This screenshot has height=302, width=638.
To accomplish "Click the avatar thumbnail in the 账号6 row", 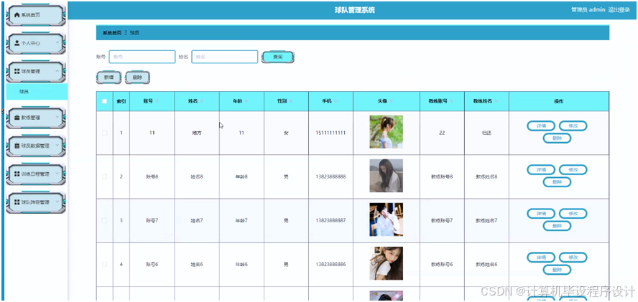I will tap(386, 263).
